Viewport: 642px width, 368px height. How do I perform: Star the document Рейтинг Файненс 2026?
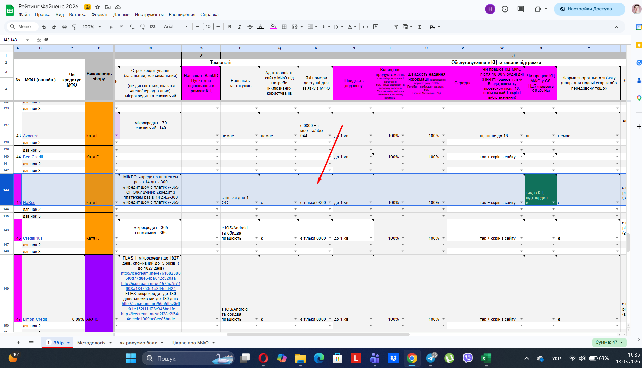point(98,7)
